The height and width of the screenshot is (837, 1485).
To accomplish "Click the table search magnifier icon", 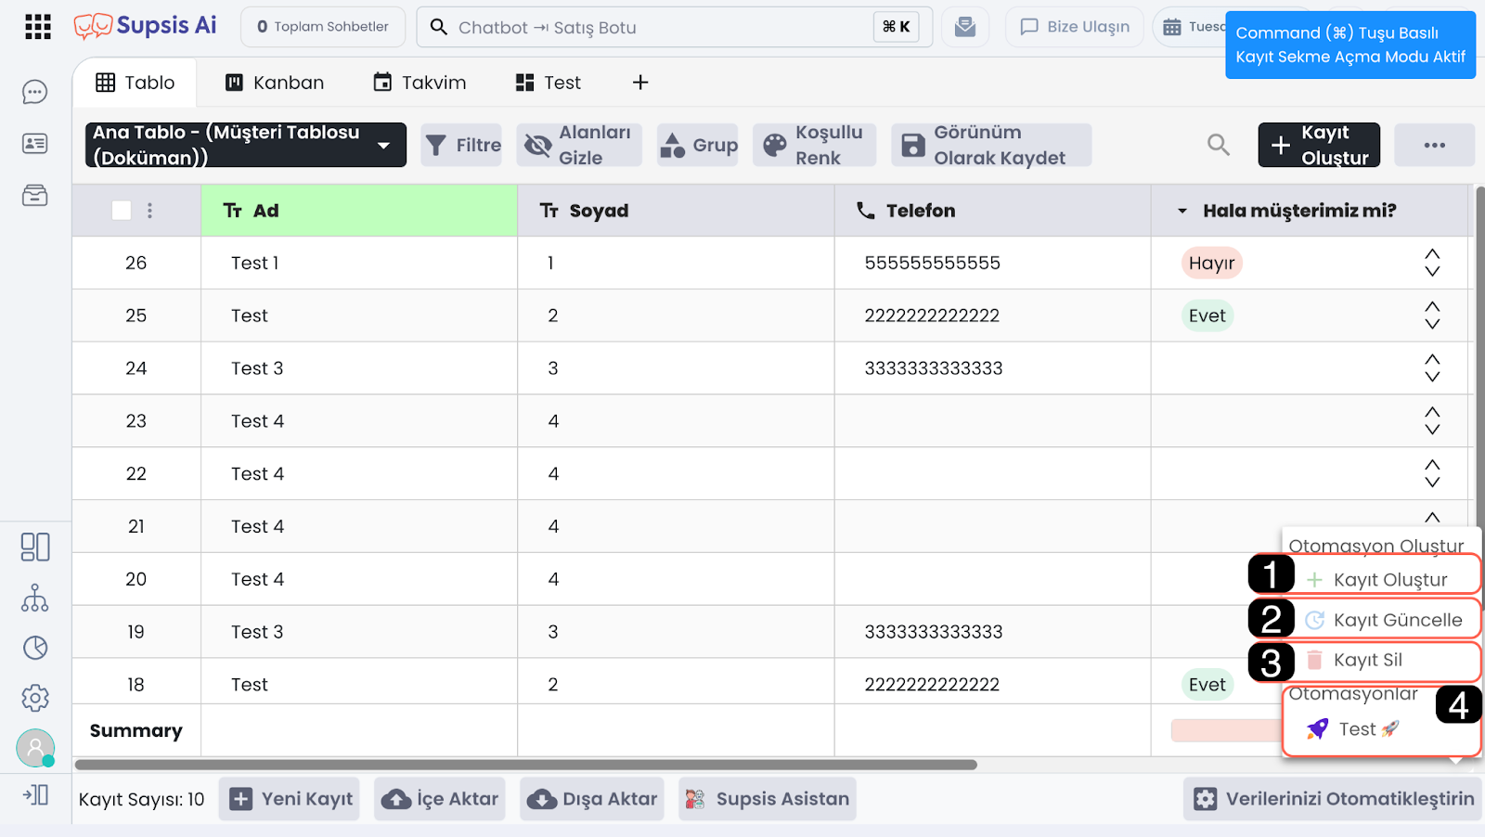I will click(1218, 145).
